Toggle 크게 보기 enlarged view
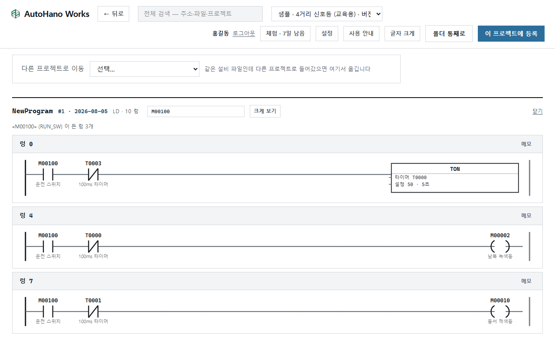 (265, 111)
